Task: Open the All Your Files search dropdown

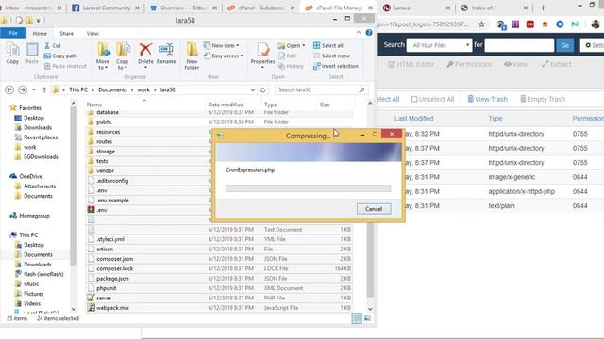Action: pos(440,45)
